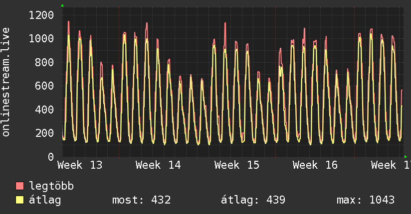Viewport: 411px width, 214px height.
Task: Click the yellow átlag legend color swatch
Action: [19, 200]
